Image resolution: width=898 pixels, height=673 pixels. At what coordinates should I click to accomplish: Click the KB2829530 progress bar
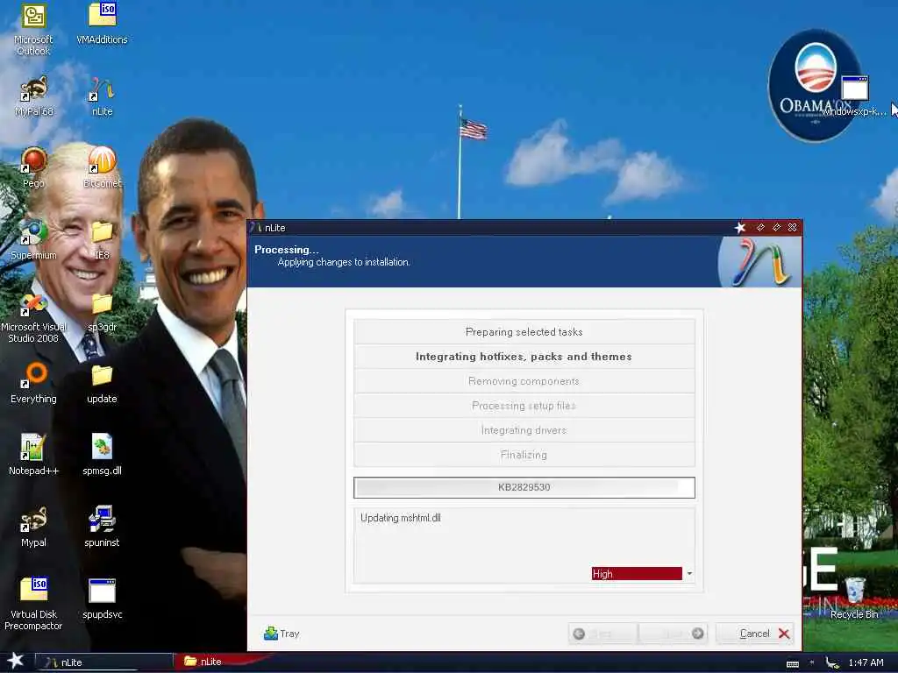524,487
